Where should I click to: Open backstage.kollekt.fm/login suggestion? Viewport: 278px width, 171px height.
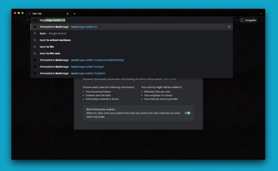pyautogui.click(x=132, y=67)
